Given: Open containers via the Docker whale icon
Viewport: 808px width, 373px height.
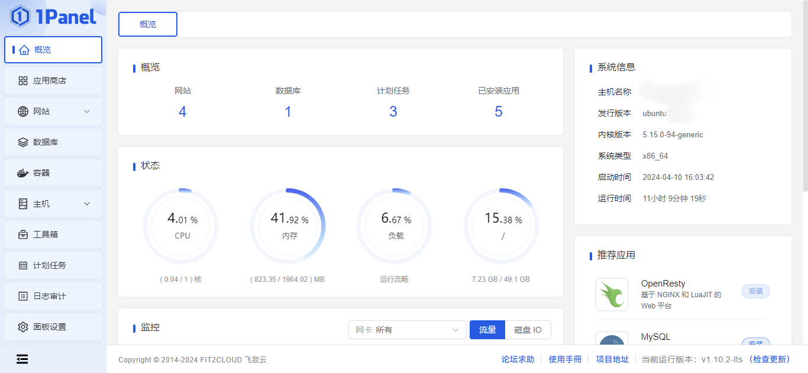Looking at the screenshot, I should click(23, 173).
